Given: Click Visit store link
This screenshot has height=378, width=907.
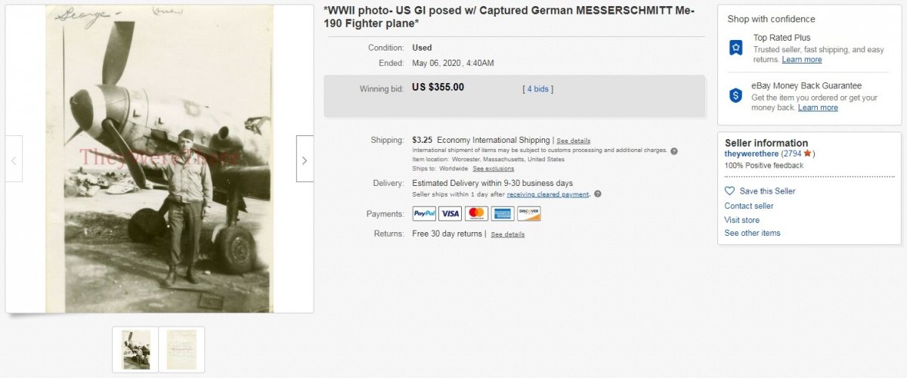Looking at the screenshot, I should 741,220.
